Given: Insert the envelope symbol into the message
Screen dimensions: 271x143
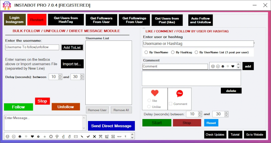Looking at the screenshot, I should point(76,137).
